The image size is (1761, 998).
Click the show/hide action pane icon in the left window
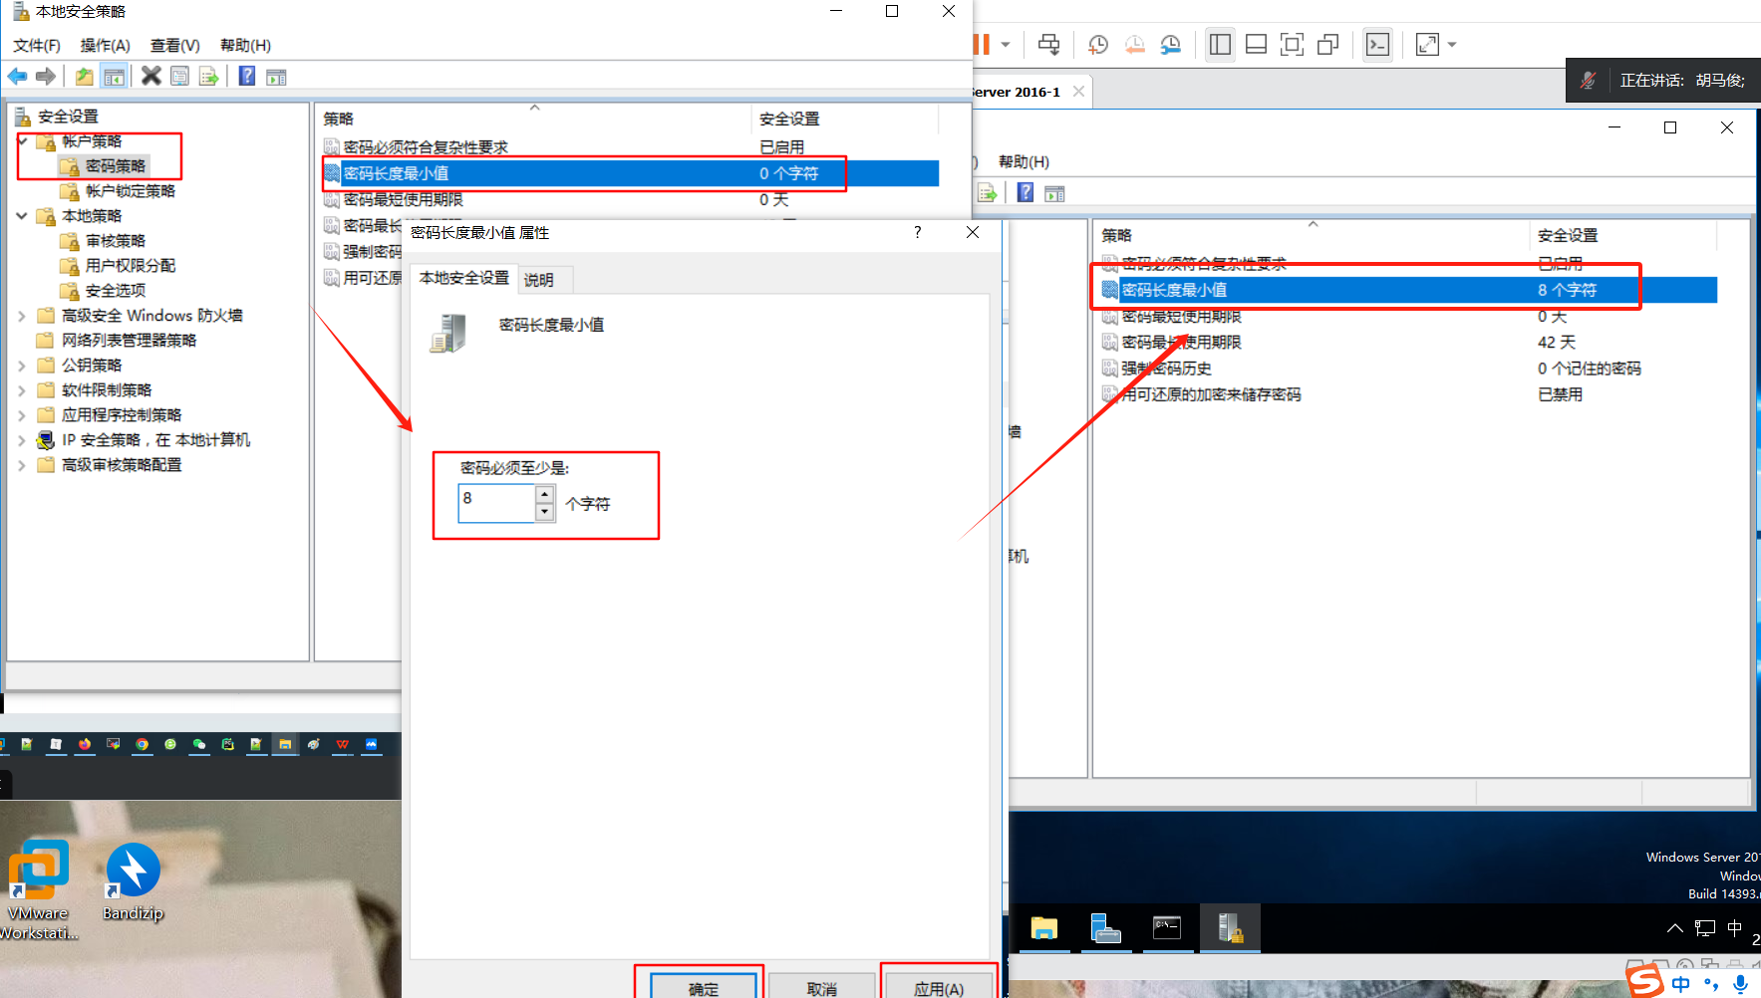(276, 77)
